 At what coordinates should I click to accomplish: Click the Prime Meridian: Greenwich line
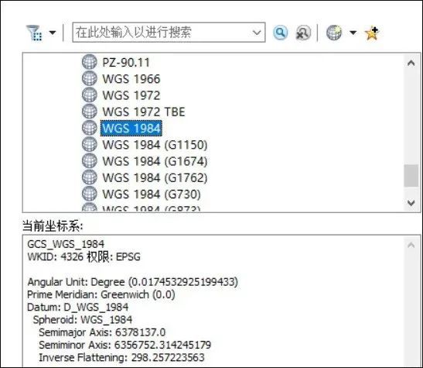pos(101,294)
